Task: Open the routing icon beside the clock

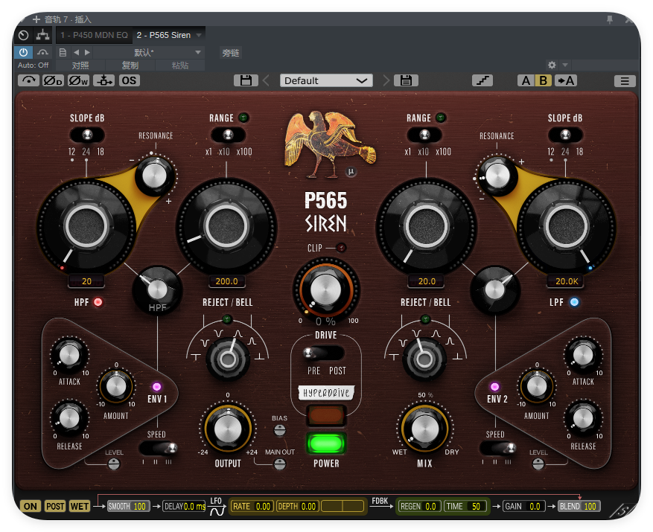Action: coord(42,35)
